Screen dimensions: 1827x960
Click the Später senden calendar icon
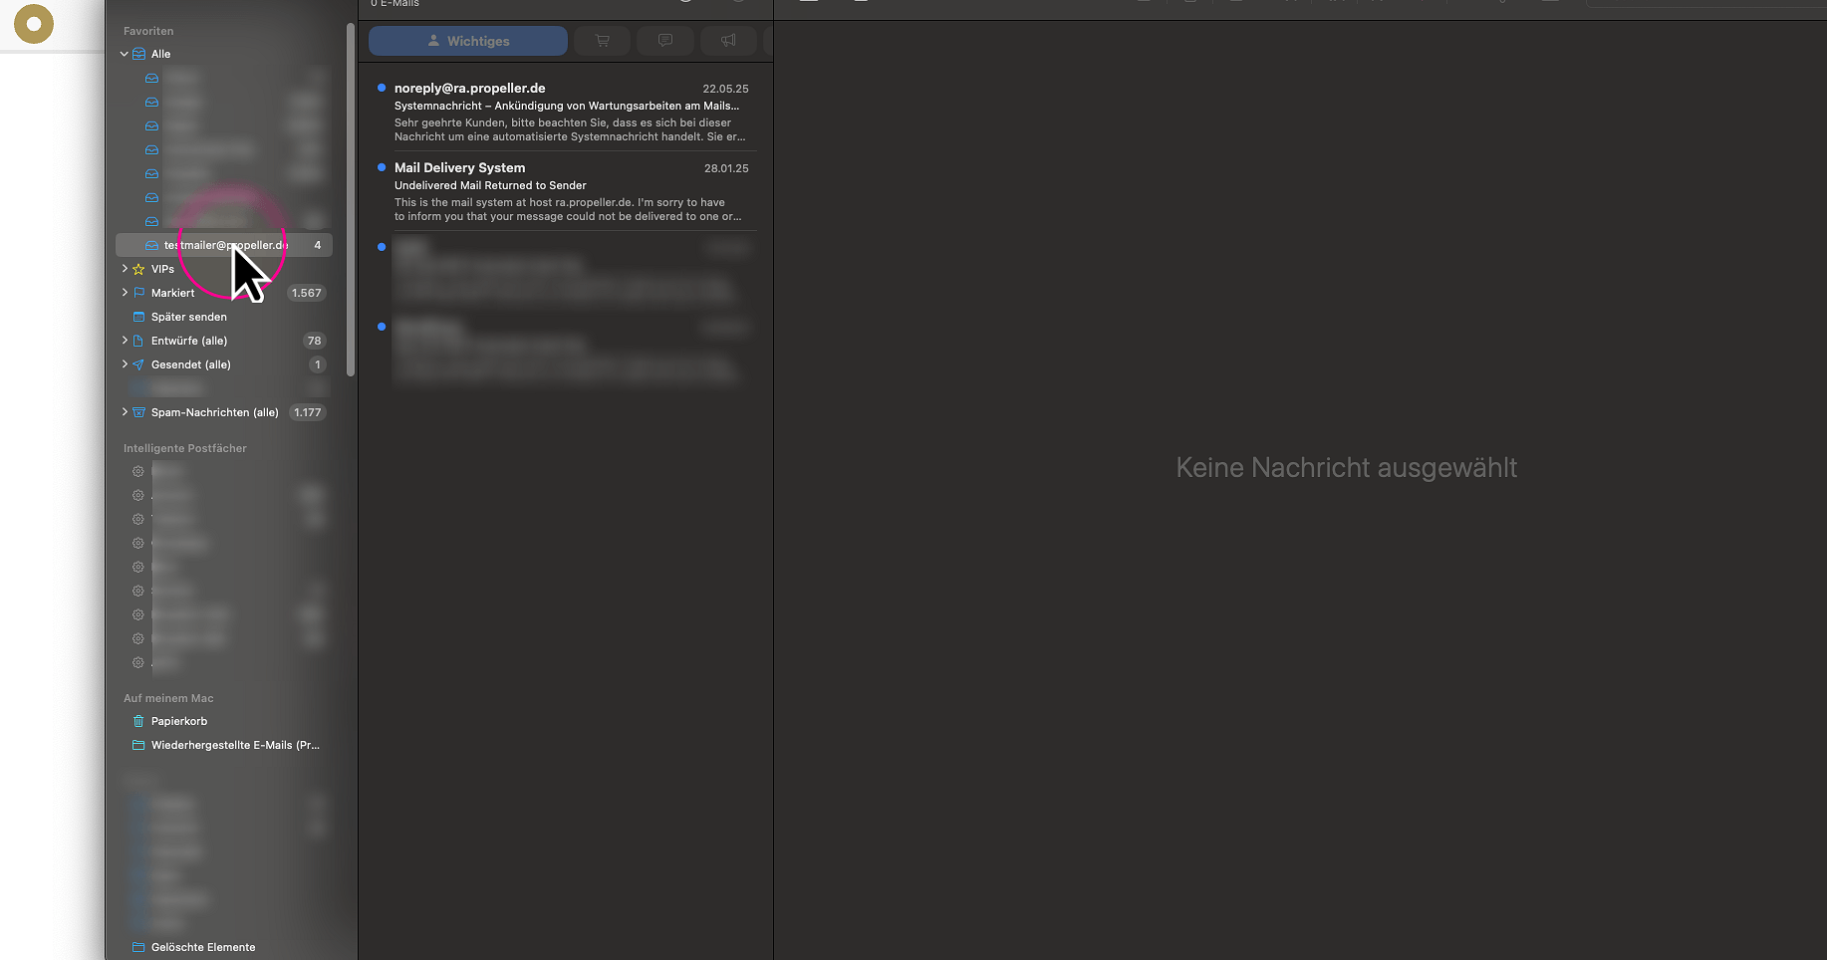138,317
